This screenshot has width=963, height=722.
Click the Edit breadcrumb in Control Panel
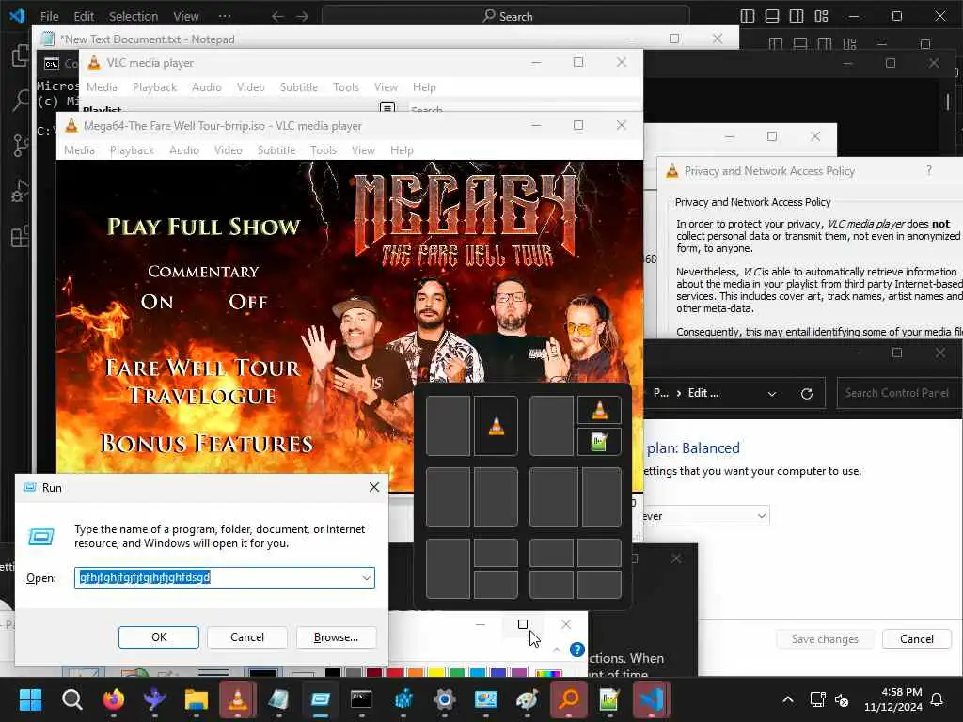click(703, 393)
